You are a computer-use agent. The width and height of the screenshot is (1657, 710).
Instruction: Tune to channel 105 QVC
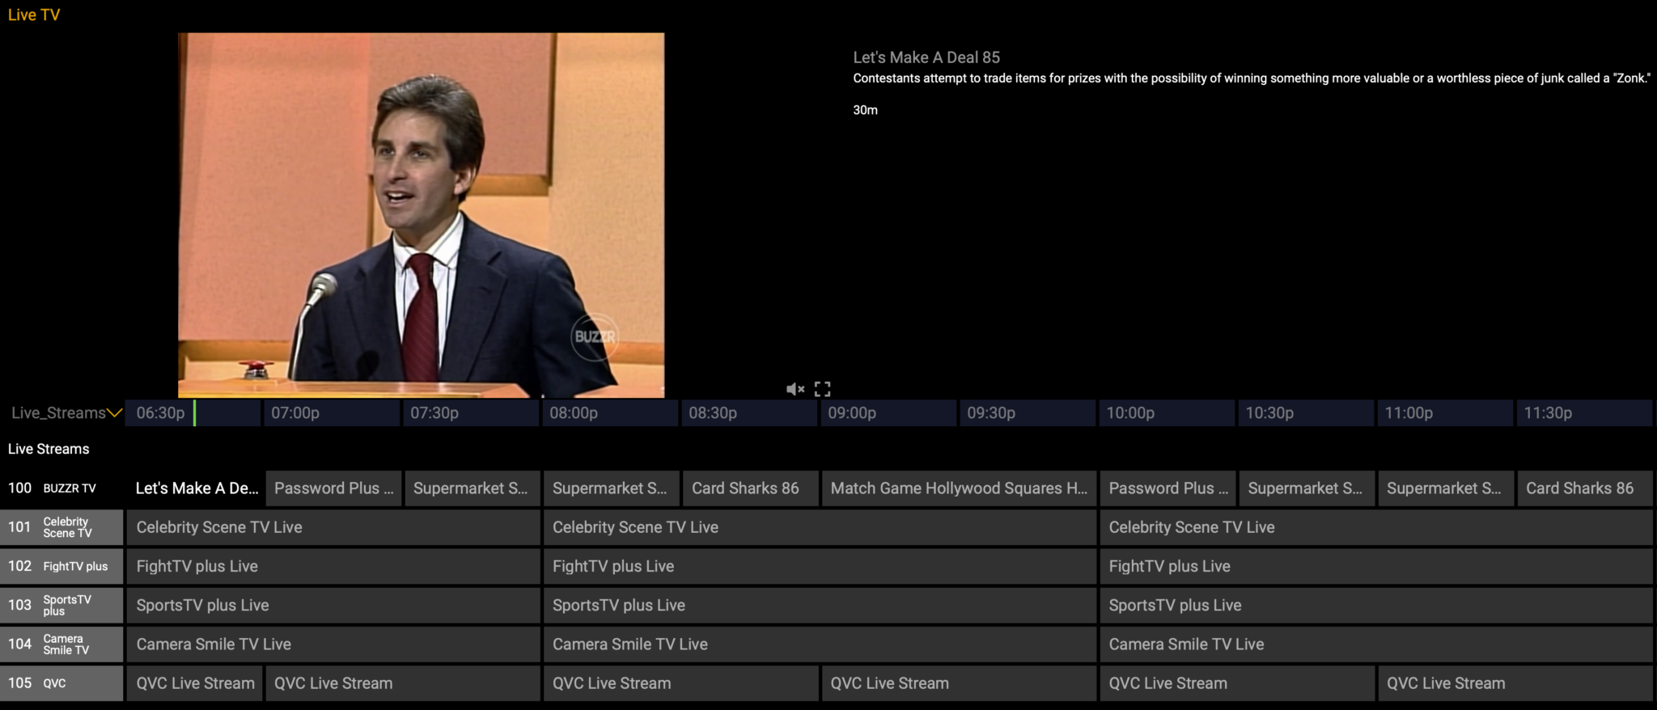tap(61, 683)
